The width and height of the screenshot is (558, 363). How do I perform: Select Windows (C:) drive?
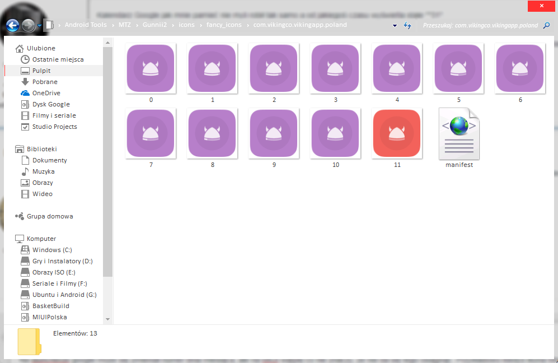[x=52, y=250]
